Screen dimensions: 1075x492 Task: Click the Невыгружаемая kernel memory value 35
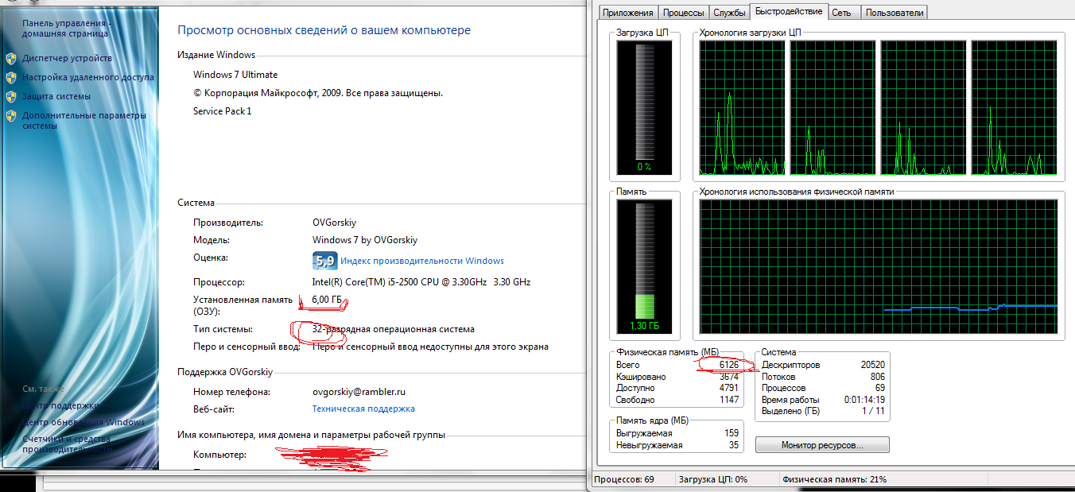(734, 445)
